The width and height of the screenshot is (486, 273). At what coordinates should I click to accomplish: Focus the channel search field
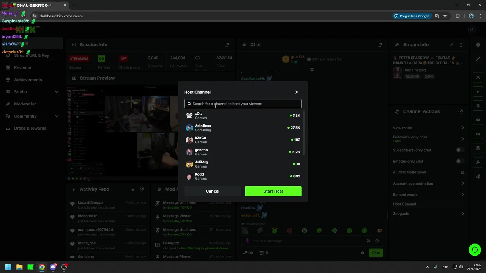(x=243, y=104)
